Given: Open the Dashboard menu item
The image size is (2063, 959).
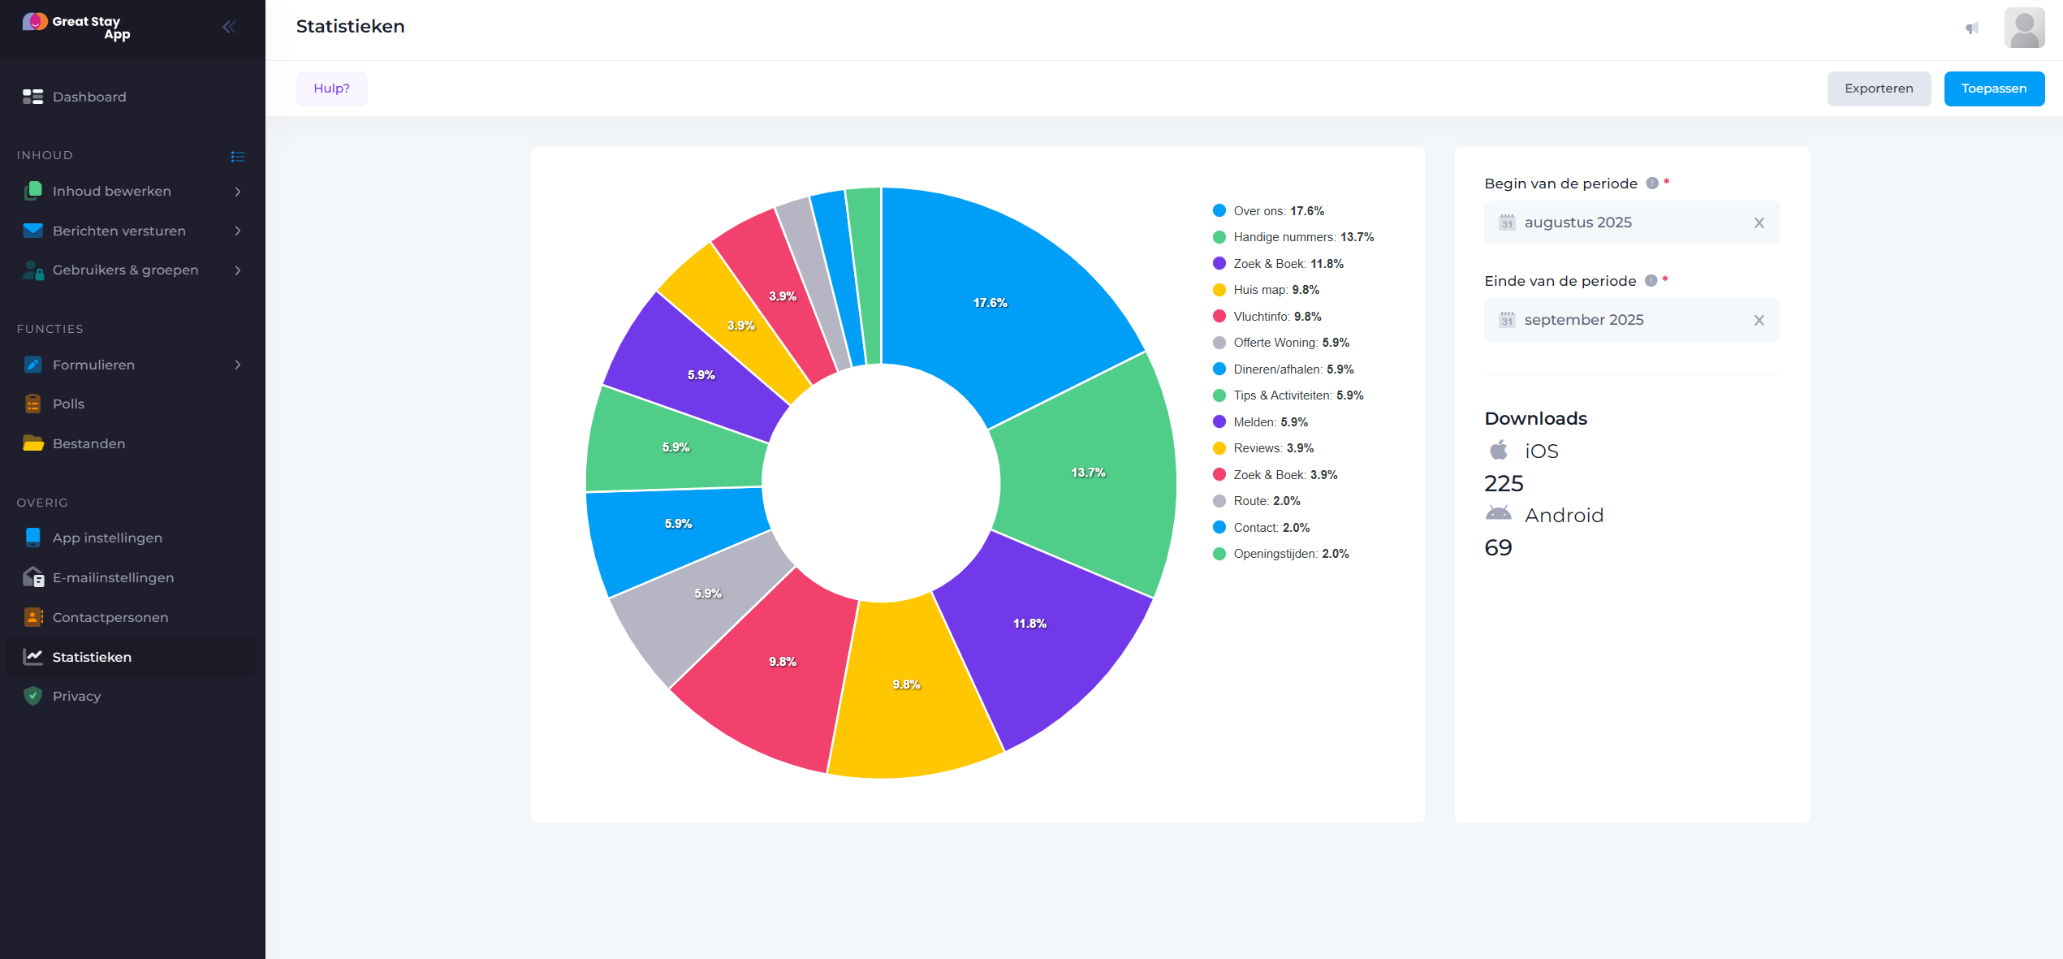Looking at the screenshot, I should [89, 97].
